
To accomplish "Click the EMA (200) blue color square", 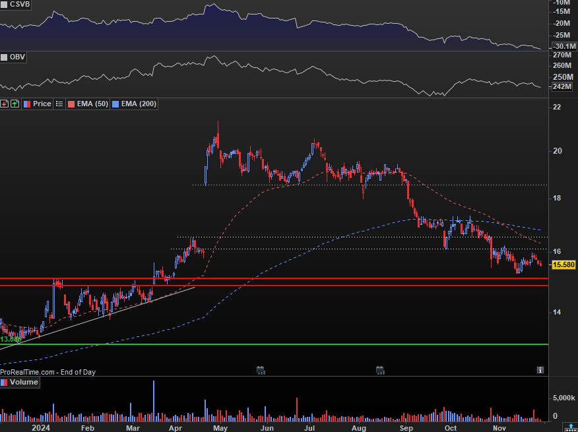I will [x=115, y=104].
